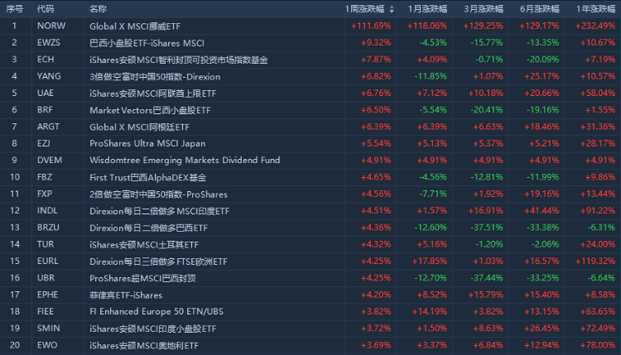Select the FBZ ticker code
The height and width of the screenshot is (355, 621).
45,177
